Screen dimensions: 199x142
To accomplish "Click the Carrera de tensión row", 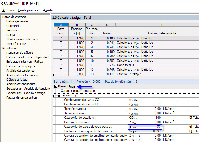I will point(126,122).
